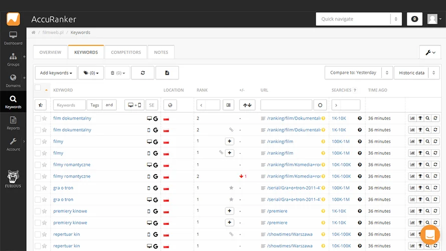Click the rank less-than filter field

208,105
